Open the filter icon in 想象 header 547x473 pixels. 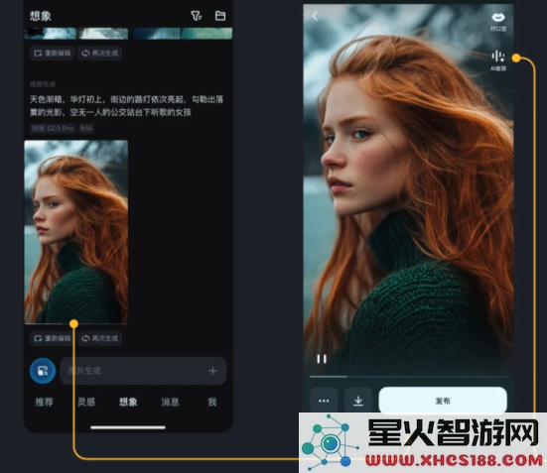(196, 16)
